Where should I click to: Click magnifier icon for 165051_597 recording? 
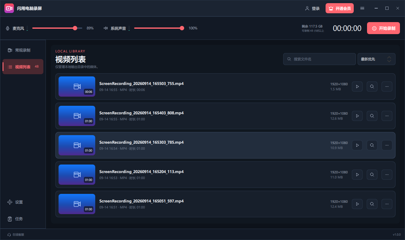tap(372, 204)
